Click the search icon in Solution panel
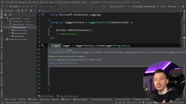Viewport: 186px width, 104px height. (x=10, y=15)
